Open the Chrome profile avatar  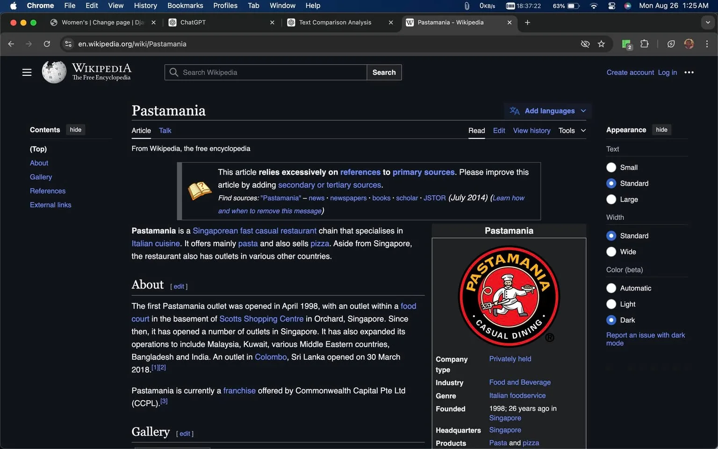[689, 43]
